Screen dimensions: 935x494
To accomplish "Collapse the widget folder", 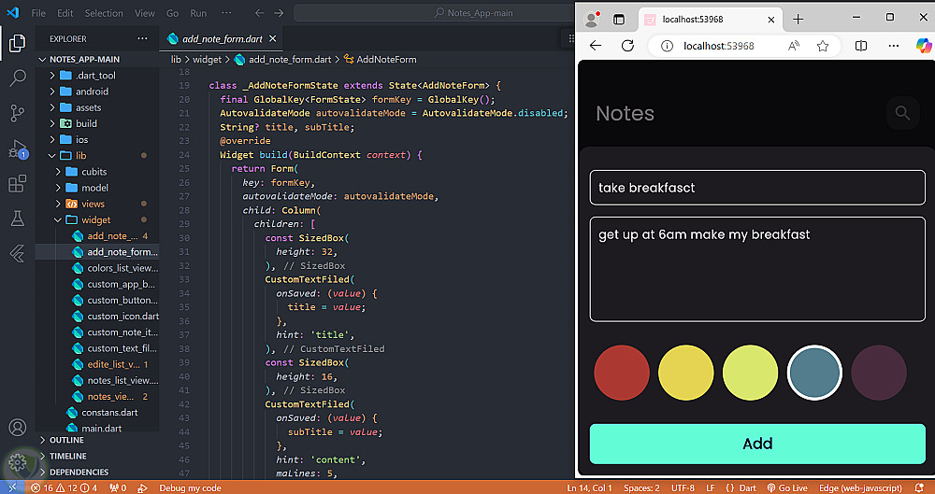I will pyautogui.click(x=95, y=220).
